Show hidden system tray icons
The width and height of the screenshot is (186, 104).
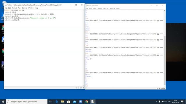pos(157,101)
